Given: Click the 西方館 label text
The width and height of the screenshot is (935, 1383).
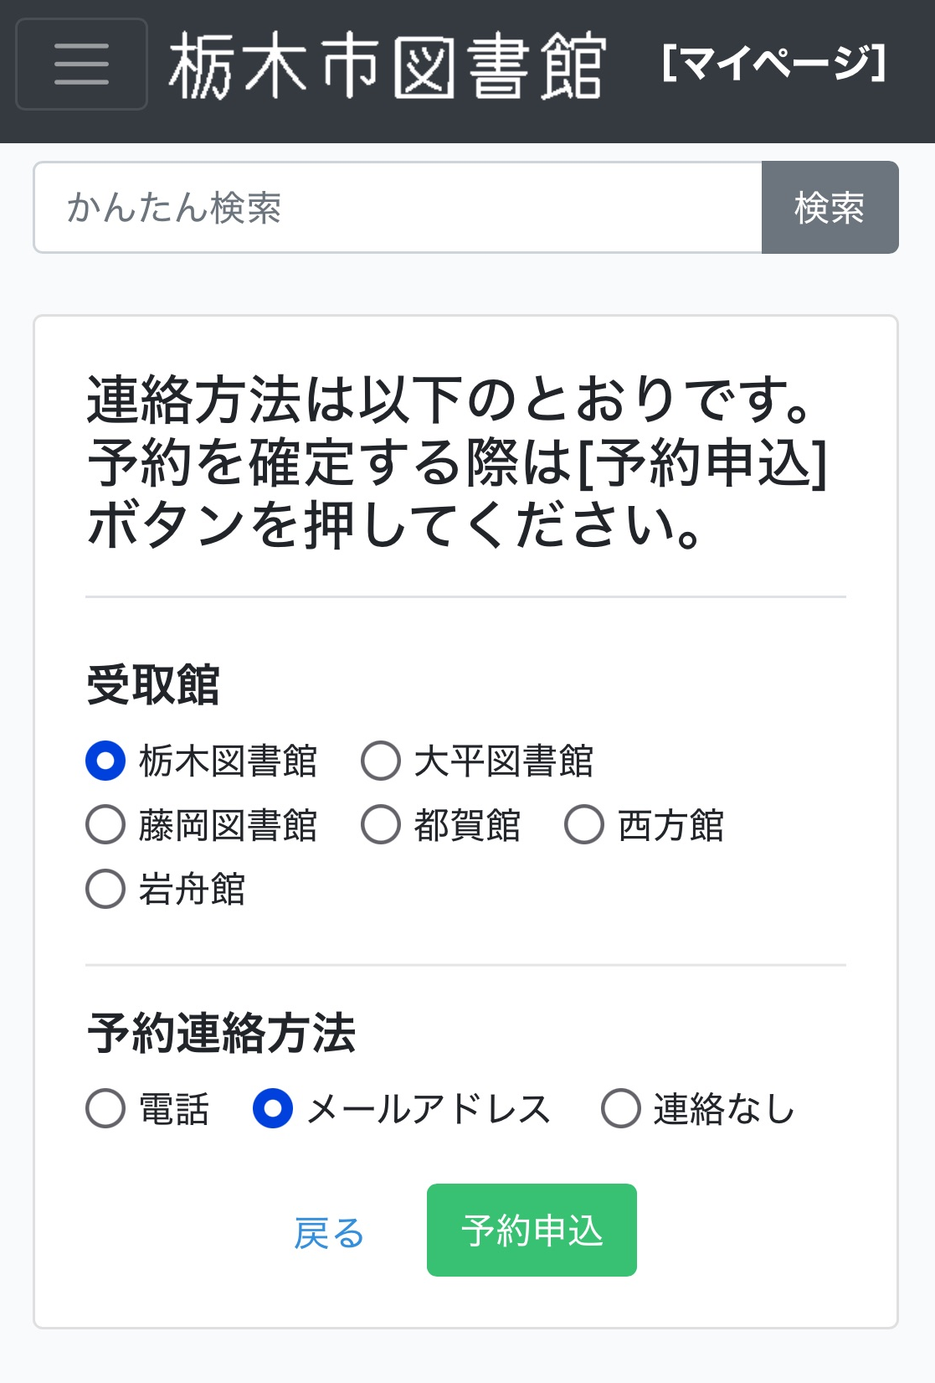Looking at the screenshot, I should 671,825.
